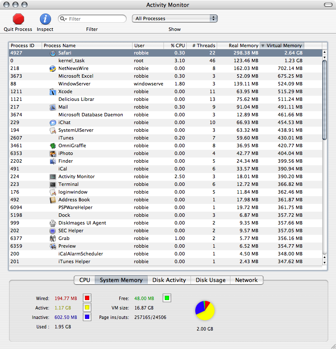Click in the Filter search field
The height and width of the screenshot is (349, 336).
click(92, 19)
